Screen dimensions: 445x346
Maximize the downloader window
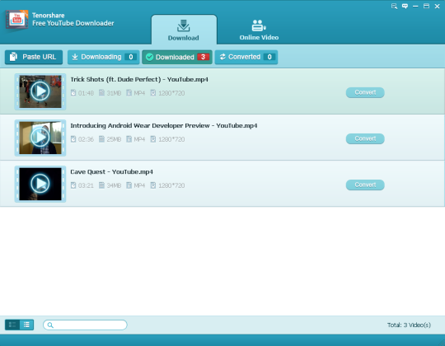[426, 7]
